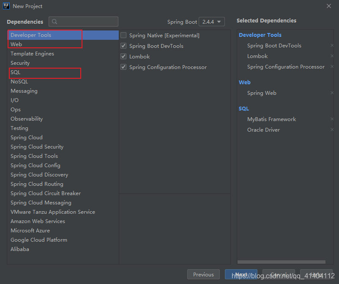Select the Ops category
The height and width of the screenshot is (284, 339).
click(63, 110)
